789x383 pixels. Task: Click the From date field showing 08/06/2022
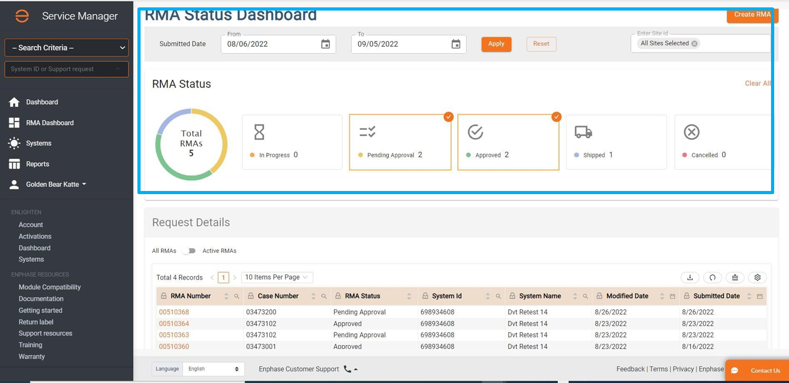279,44
